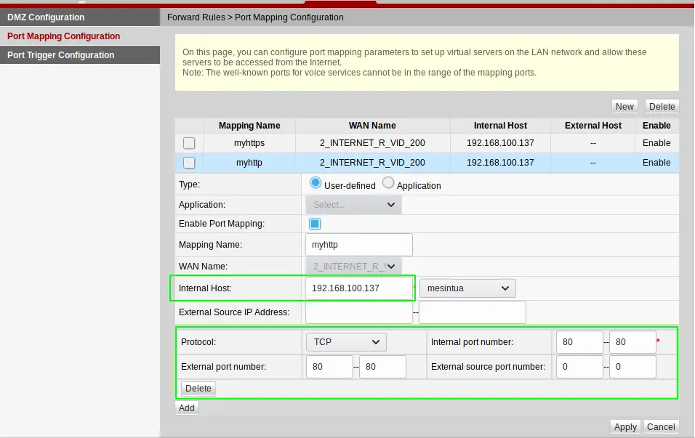Check the myhttps mapping row checkbox

coord(189,143)
